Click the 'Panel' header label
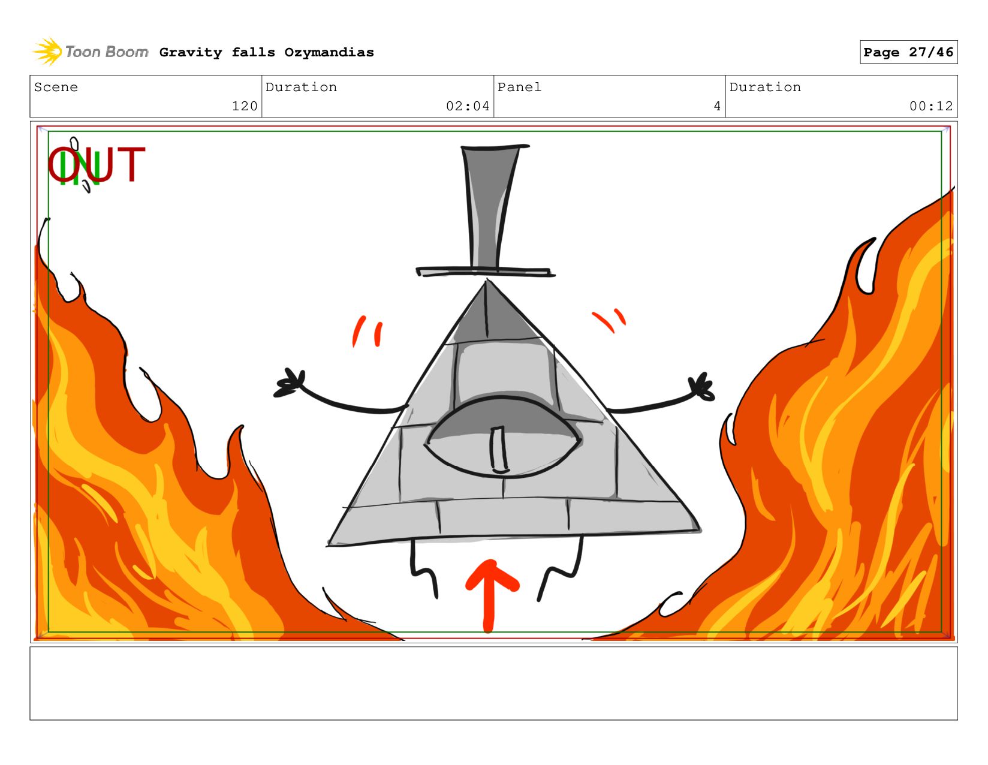 519,87
